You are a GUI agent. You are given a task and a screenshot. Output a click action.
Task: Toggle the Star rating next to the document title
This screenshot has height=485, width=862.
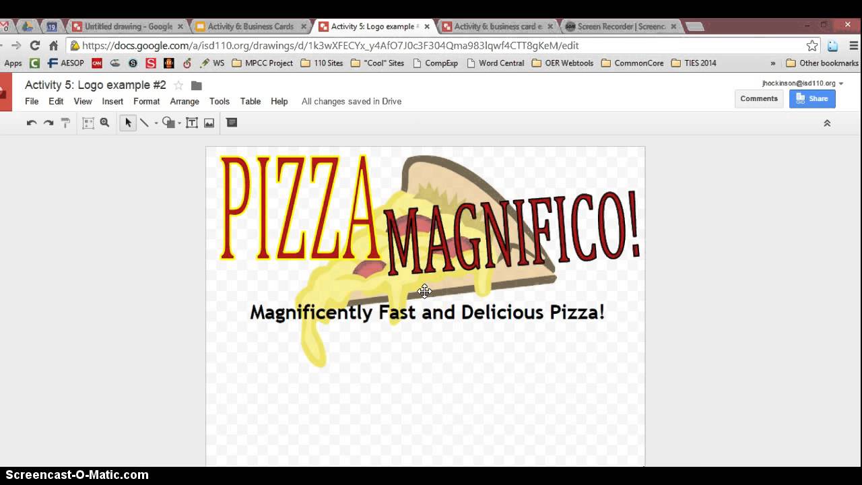pos(178,85)
